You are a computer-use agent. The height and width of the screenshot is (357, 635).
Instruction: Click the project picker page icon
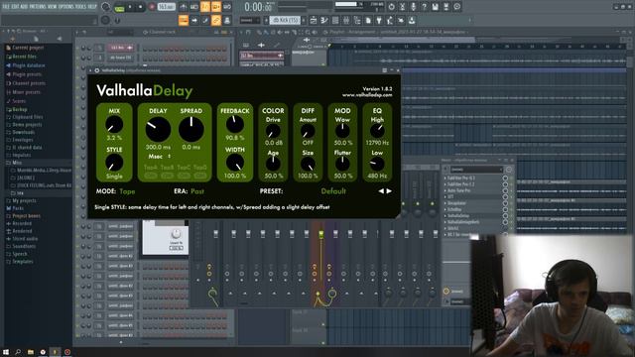click(x=368, y=20)
